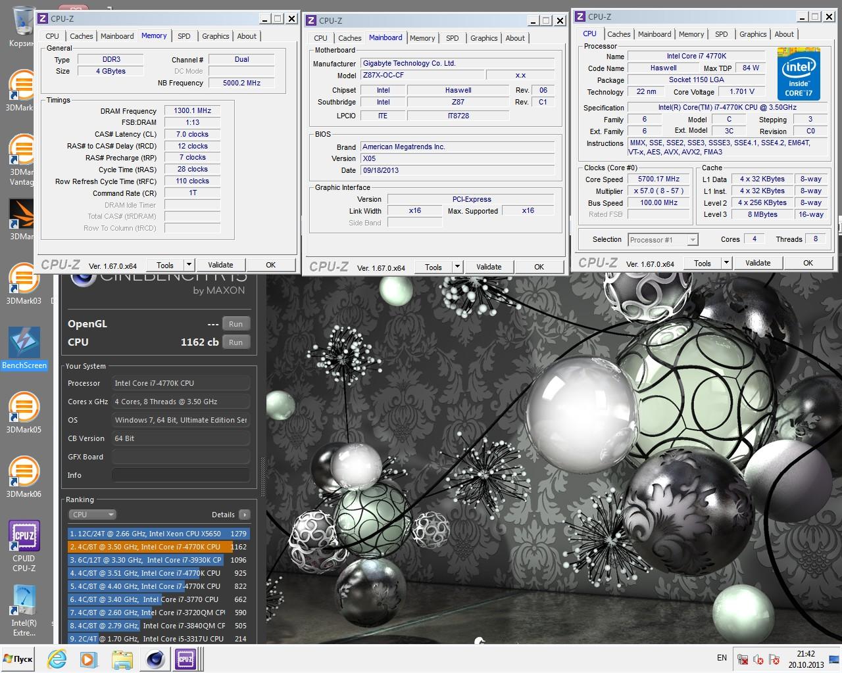Open the 3DMark06 desktop shortcut
Image resolution: width=842 pixels, height=673 pixels.
pos(23,477)
